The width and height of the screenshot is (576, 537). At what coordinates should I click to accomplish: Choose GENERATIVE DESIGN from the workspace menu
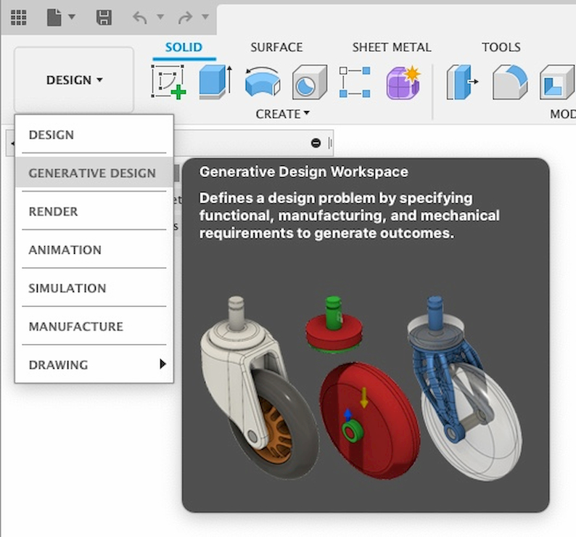[92, 173]
